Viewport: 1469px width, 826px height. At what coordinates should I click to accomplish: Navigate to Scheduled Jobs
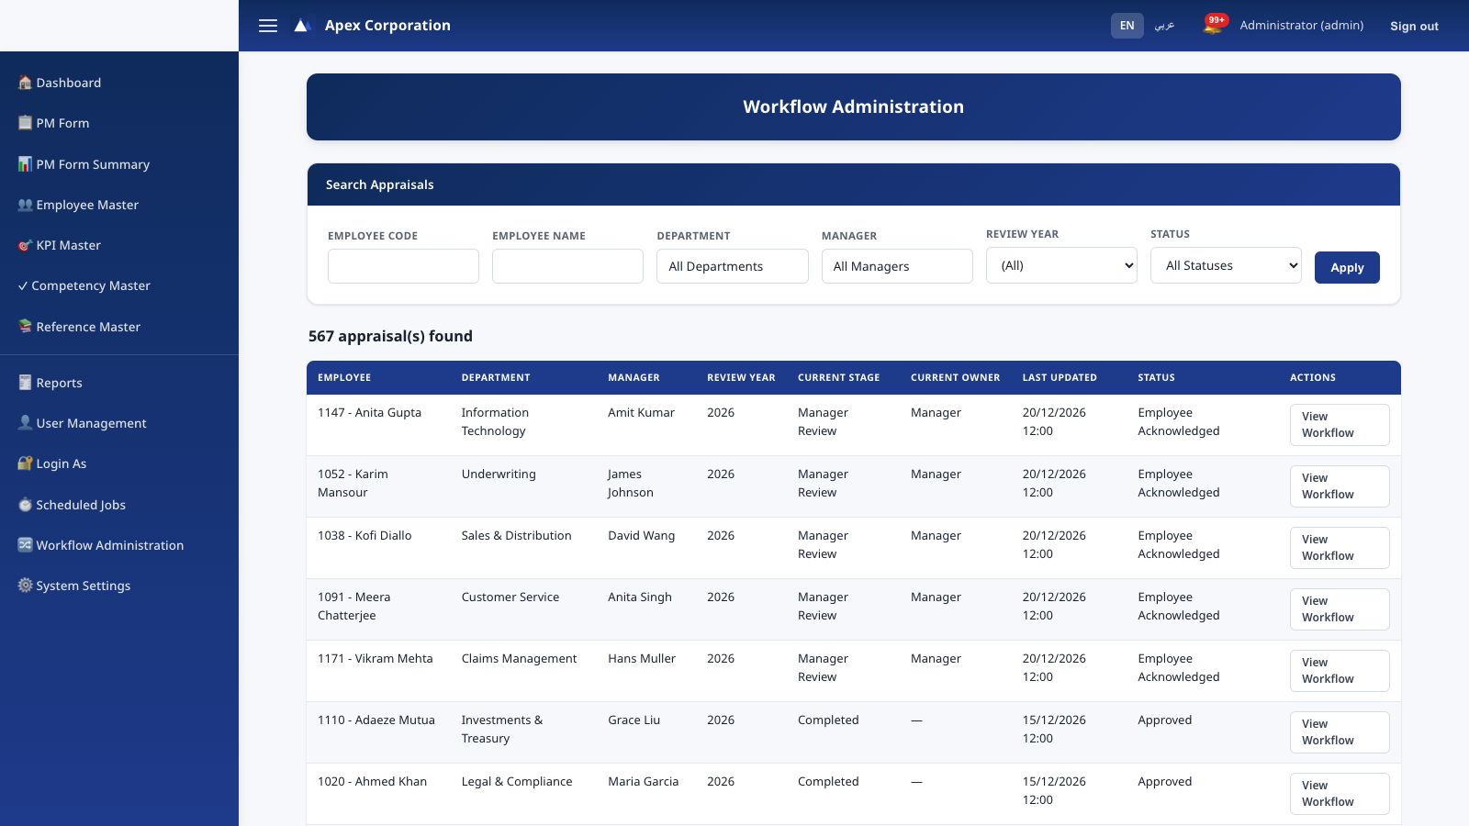tap(119, 505)
